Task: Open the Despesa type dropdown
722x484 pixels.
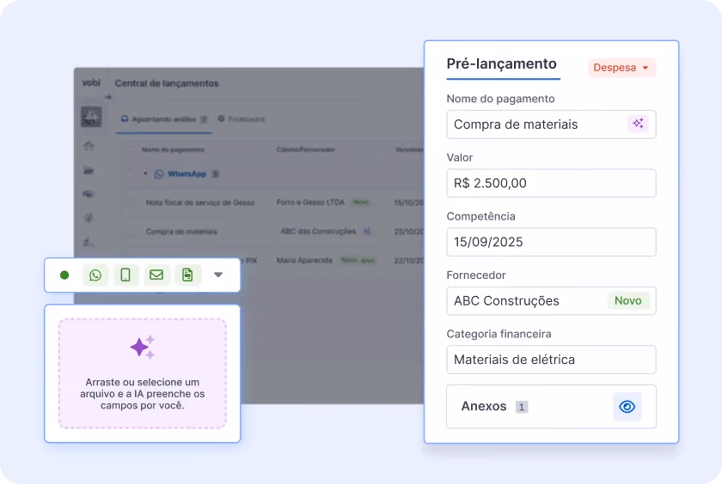Action: pos(621,68)
